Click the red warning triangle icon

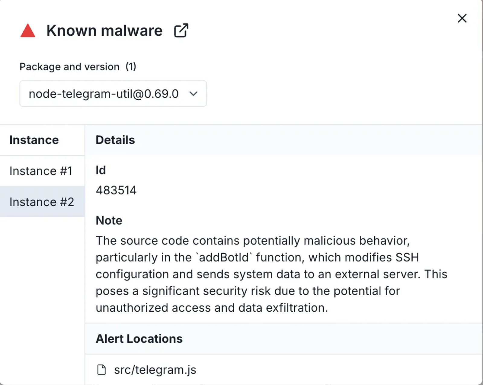28,31
